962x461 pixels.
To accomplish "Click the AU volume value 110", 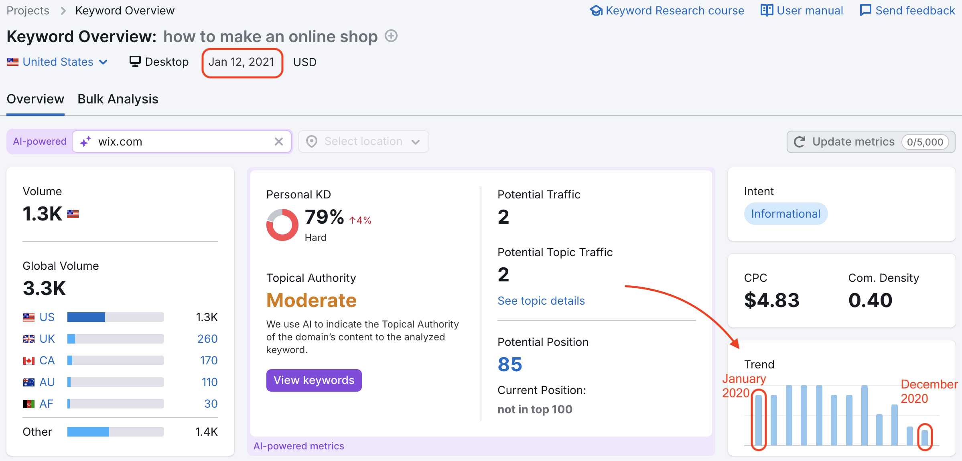I will pyautogui.click(x=209, y=382).
